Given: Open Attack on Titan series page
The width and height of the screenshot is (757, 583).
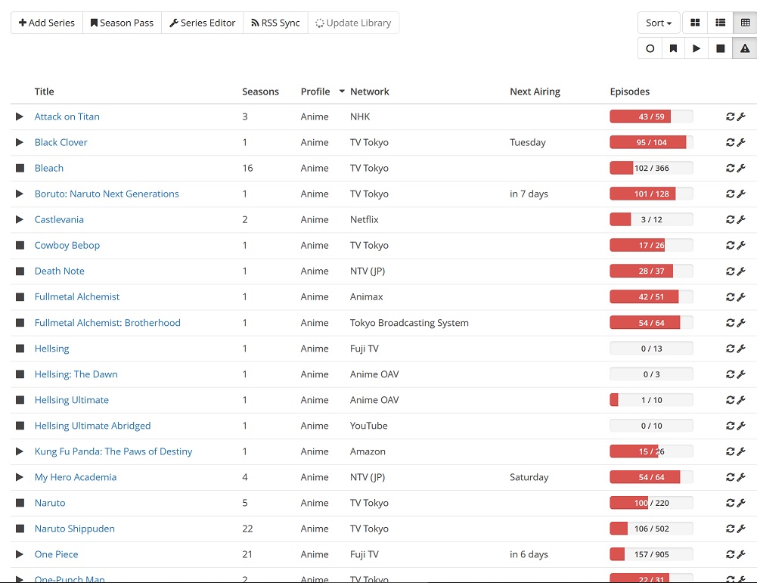Looking at the screenshot, I should [67, 116].
